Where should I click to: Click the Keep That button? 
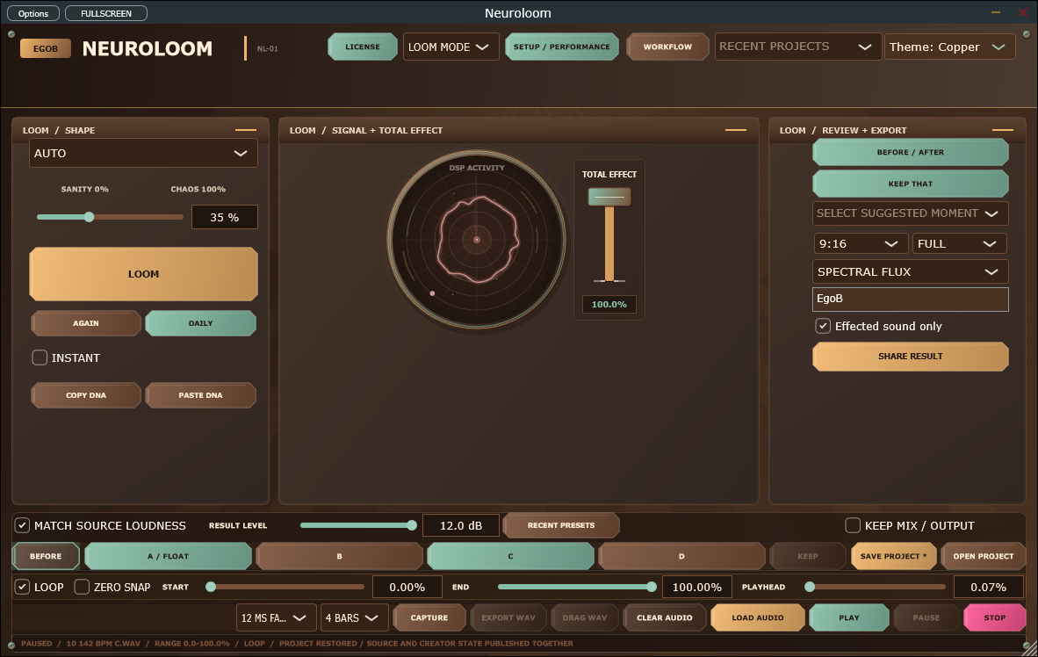click(911, 184)
